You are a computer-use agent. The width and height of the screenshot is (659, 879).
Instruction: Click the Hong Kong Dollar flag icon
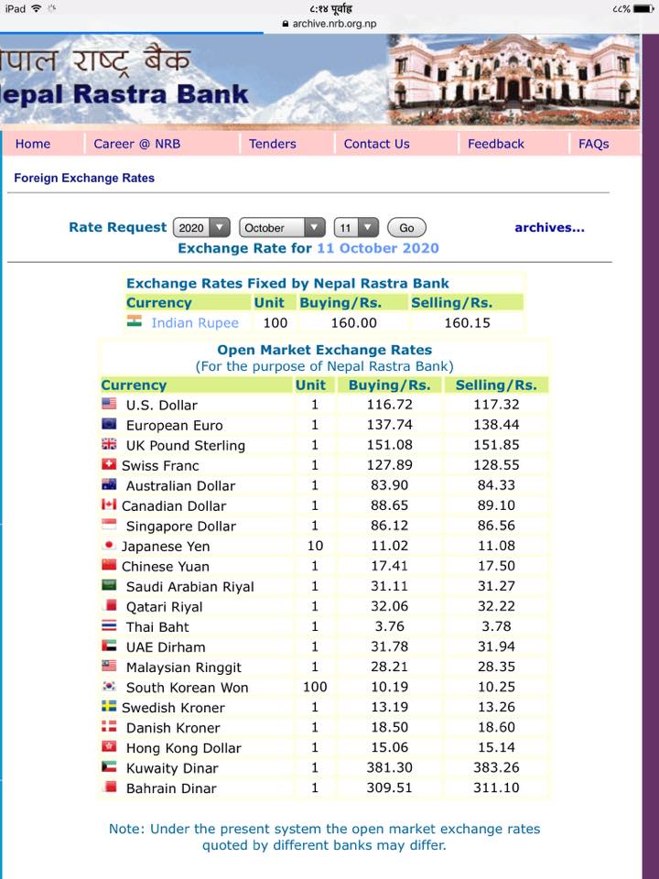point(109,746)
